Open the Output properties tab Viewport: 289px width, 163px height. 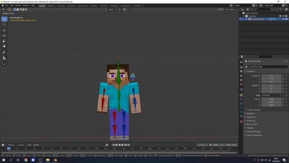[x=241, y=72]
